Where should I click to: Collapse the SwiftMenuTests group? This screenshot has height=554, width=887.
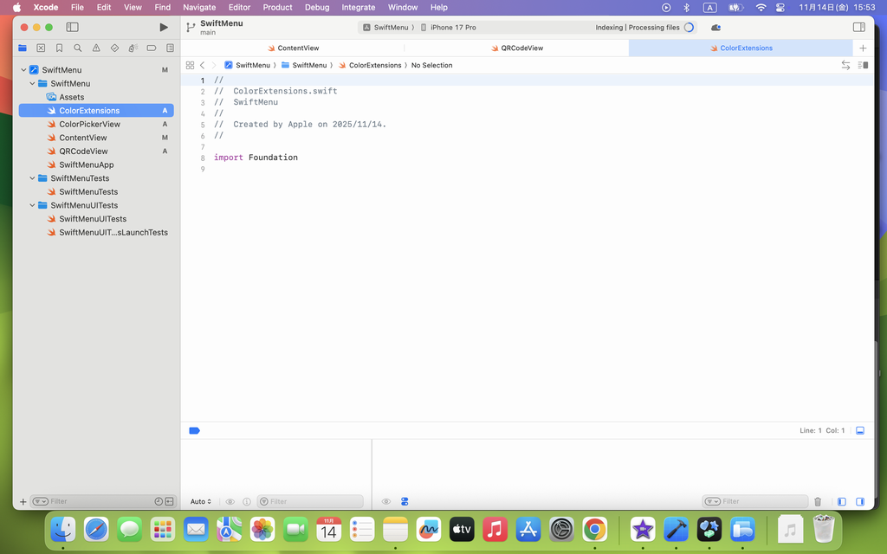pyautogui.click(x=33, y=178)
